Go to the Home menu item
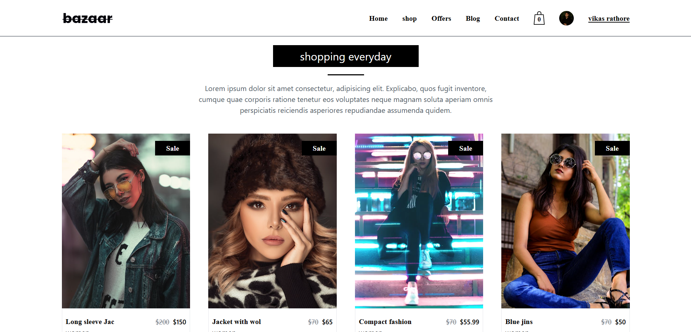Viewport: 691px width, 332px height. click(378, 19)
